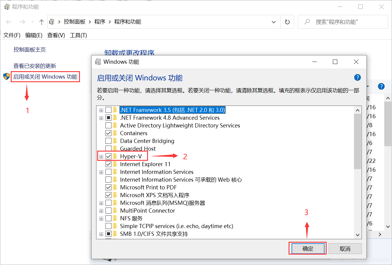Click the program list horizontal scroll right arrow
The height and width of the screenshot is (265, 392).
coord(380,235)
